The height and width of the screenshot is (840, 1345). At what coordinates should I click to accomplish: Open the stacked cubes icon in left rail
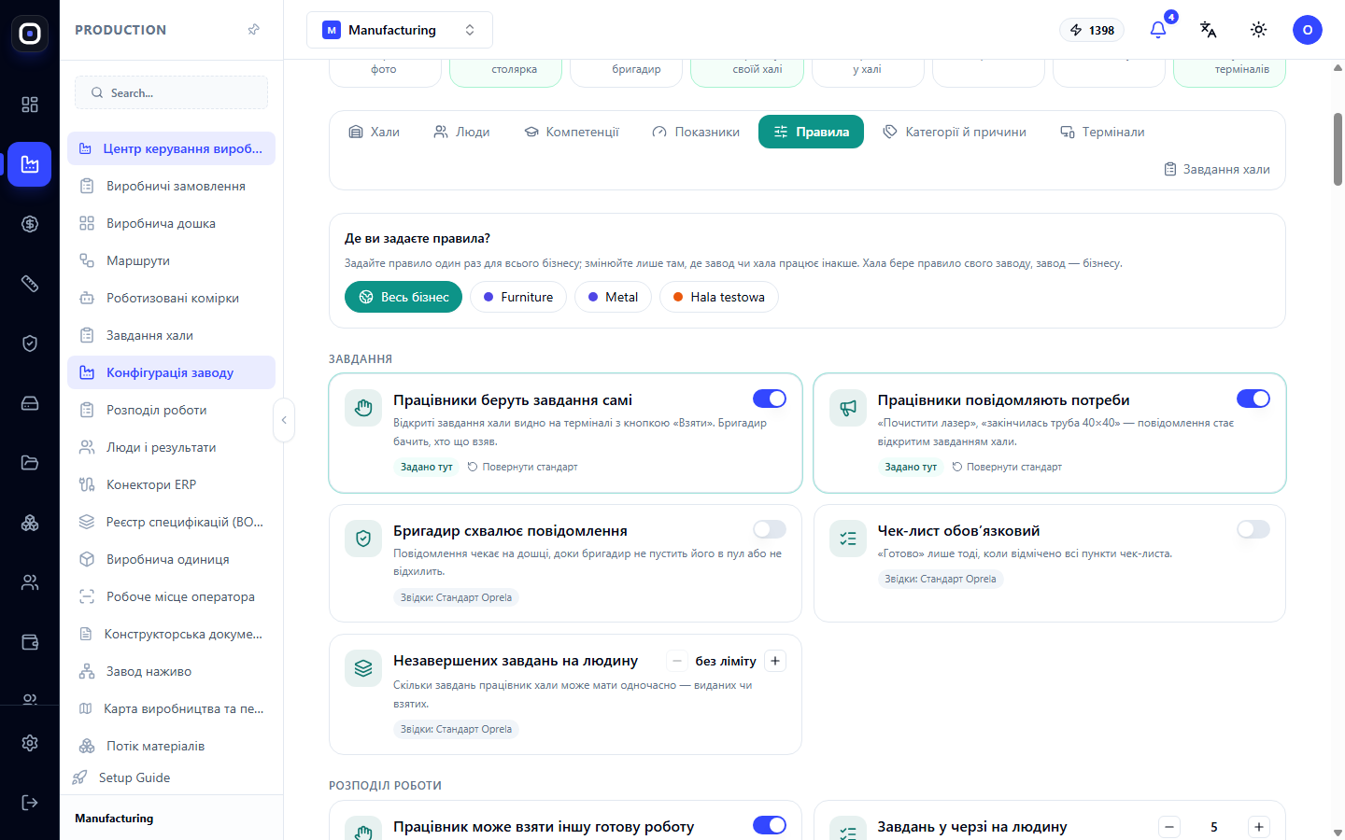pos(30,523)
